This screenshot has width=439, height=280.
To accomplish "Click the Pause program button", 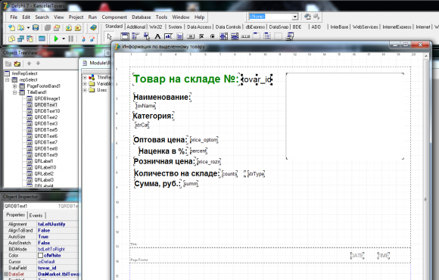I will pos(71,39).
